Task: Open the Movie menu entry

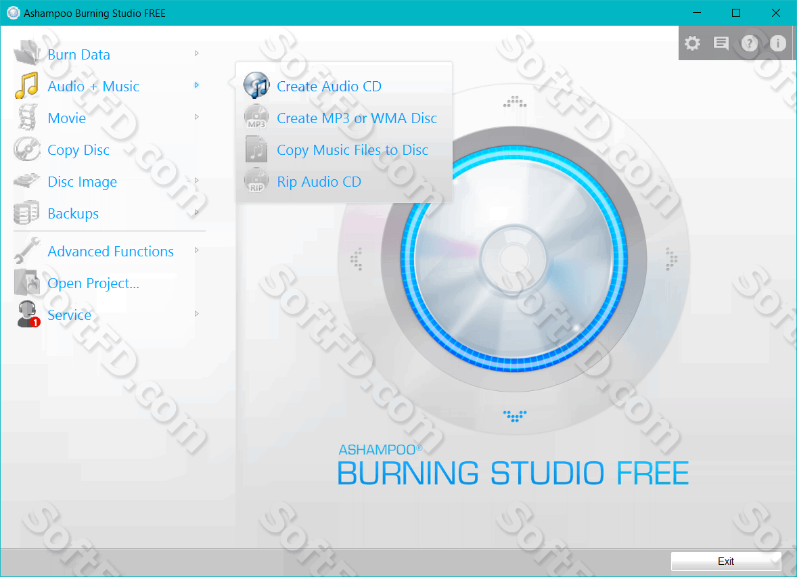Action: point(66,118)
